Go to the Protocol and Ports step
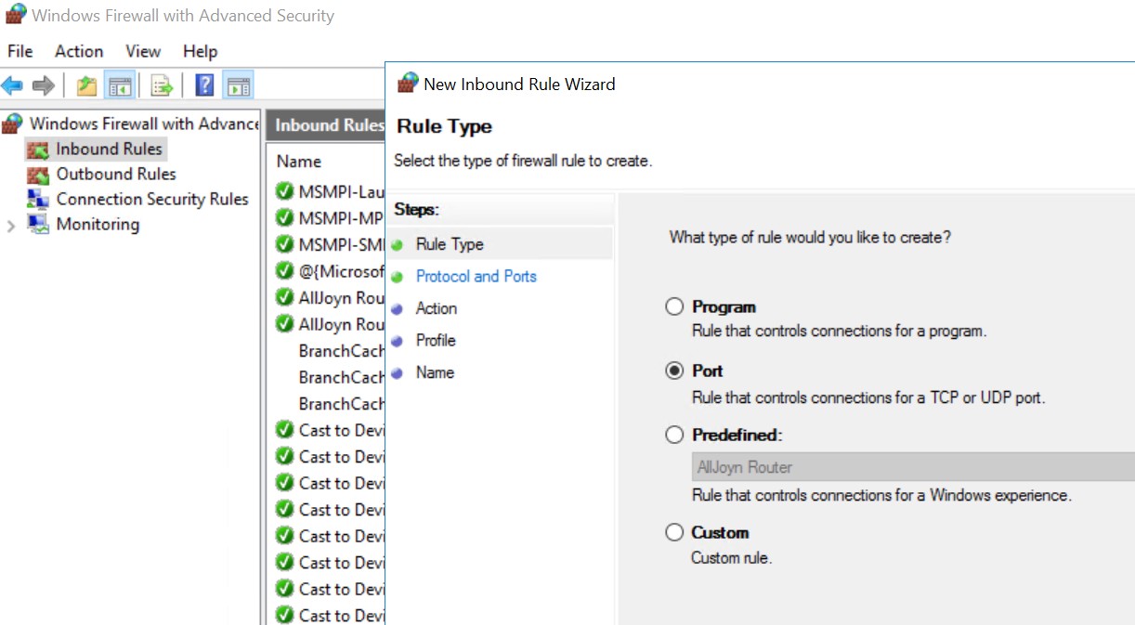This screenshot has height=625, width=1135. pyautogui.click(x=476, y=276)
